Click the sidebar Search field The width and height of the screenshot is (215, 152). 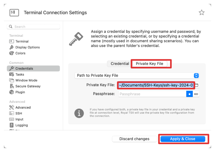pyautogui.click(x=33, y=27)
